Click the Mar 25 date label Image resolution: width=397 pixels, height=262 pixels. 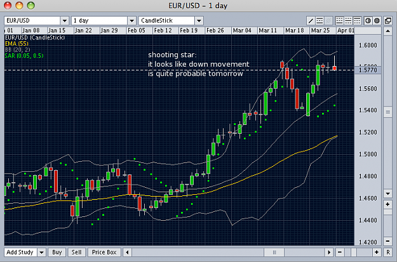point(320,30)
